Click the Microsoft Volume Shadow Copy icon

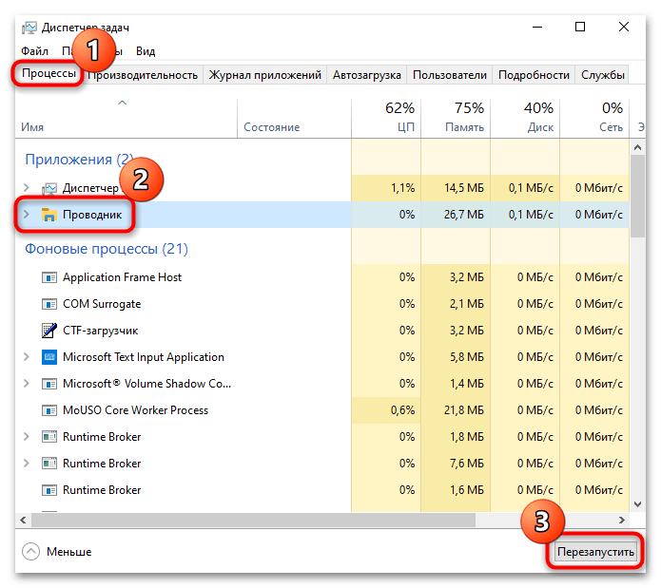click(x=49, y=384)
